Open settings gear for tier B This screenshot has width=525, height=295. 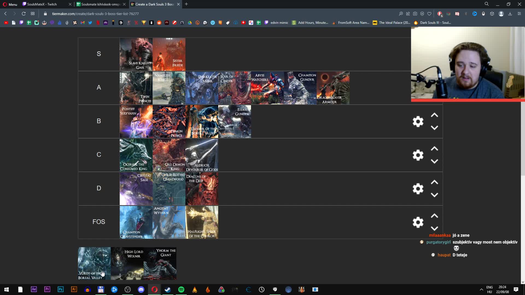(418, 122)
